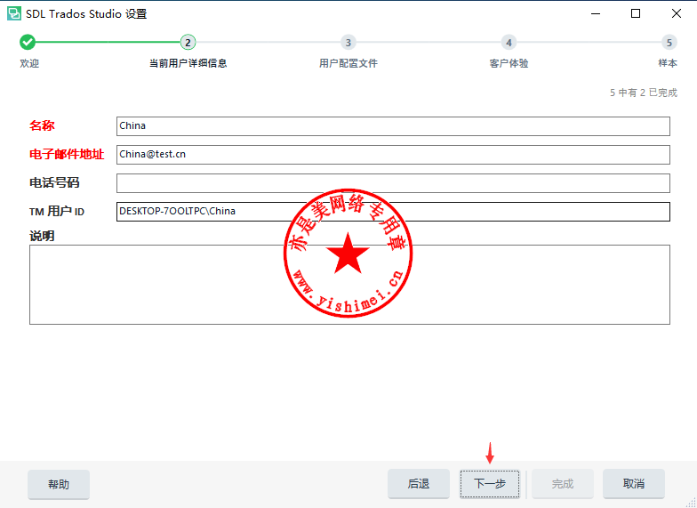Click the disabled 完成 finish button
The image size is (697, 508).
pyautogui.click(x=563, y=484)
